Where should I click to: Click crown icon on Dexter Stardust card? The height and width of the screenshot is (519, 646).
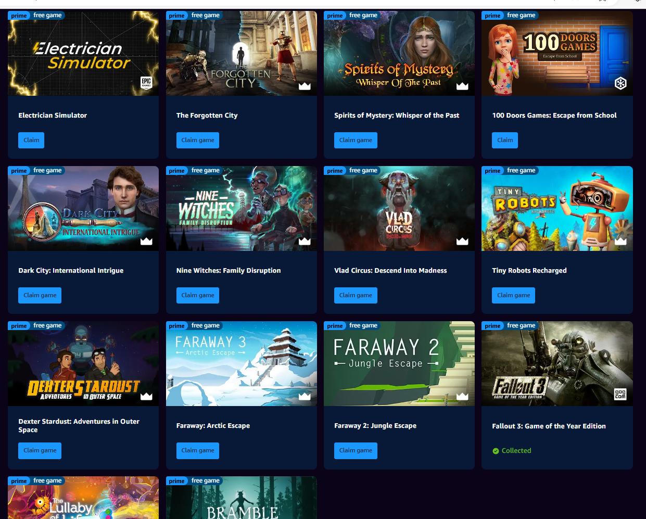pyautogui.click(x=146, y=396)
